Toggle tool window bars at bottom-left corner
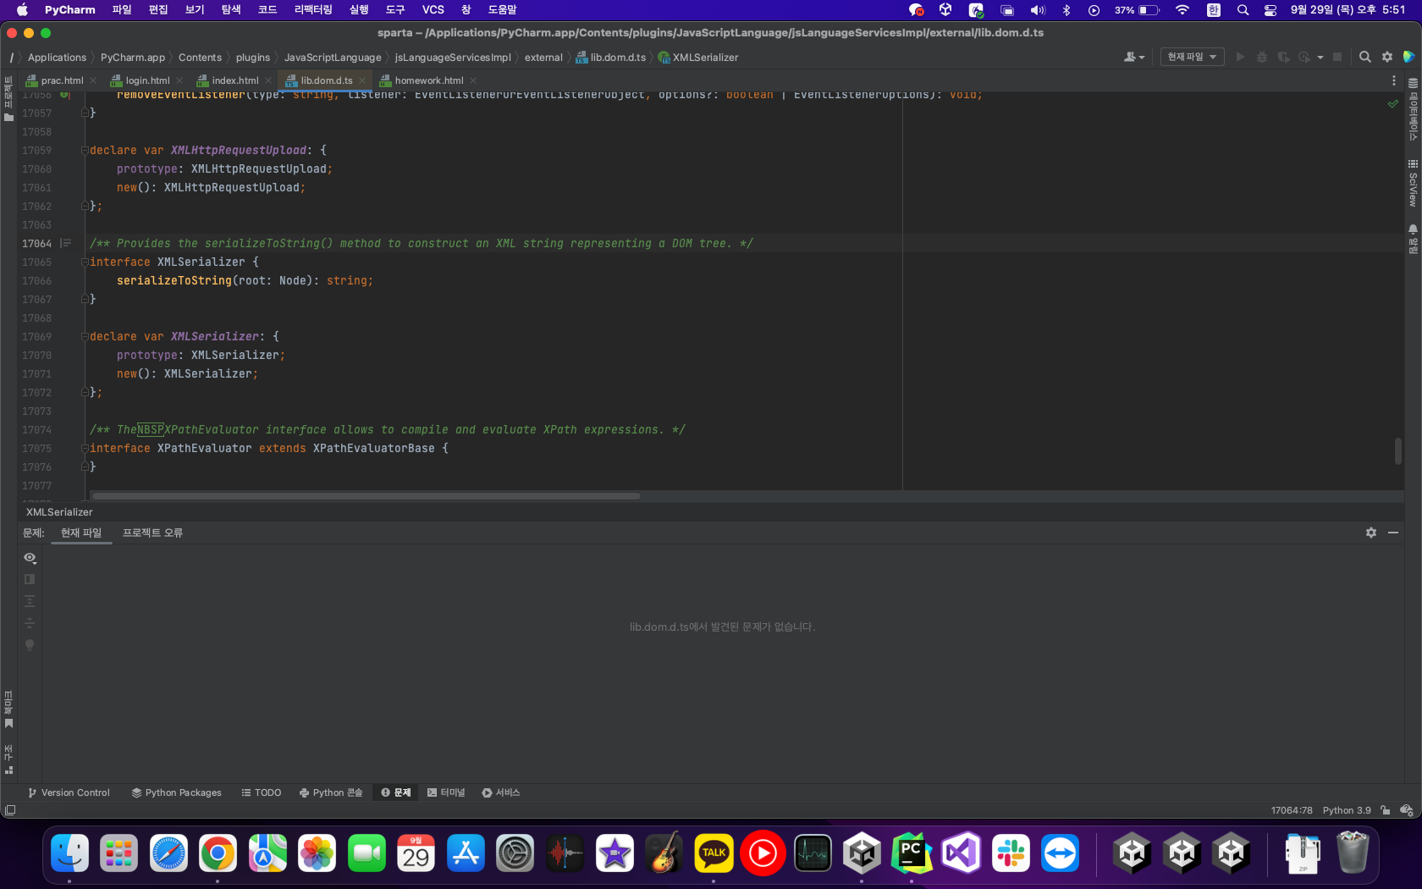The image size is (1422, 889). (x=10, y=810)
